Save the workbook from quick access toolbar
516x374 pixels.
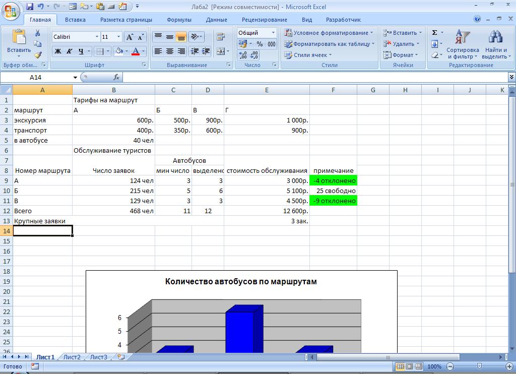point(30,6)
